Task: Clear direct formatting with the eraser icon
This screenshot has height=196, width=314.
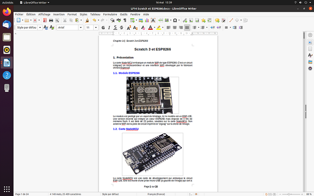Action: (x=143, y=27)
